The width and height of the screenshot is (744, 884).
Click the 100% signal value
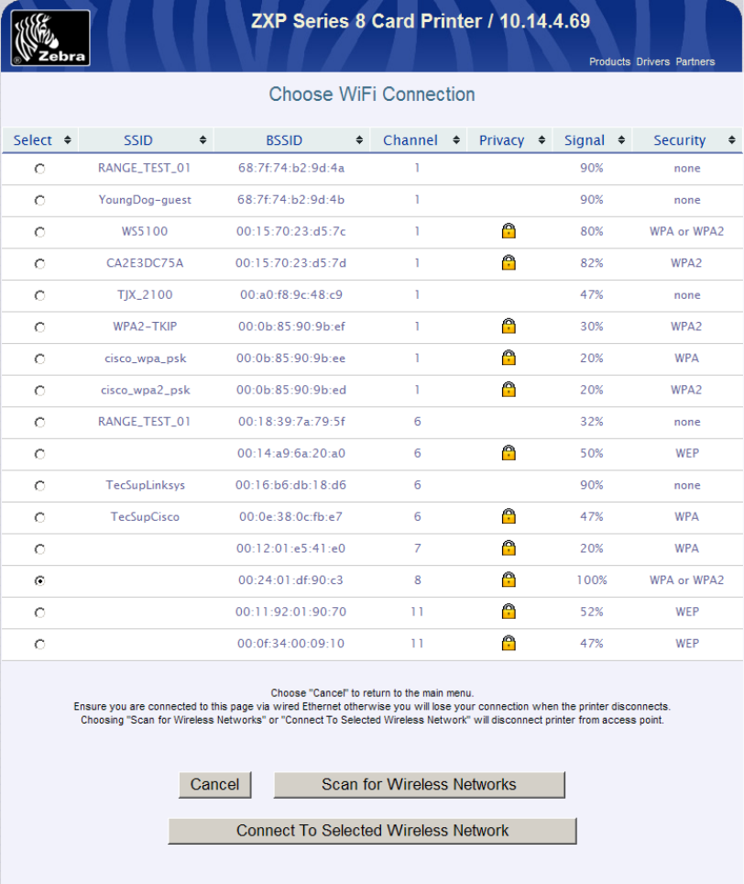coord(591,580)
